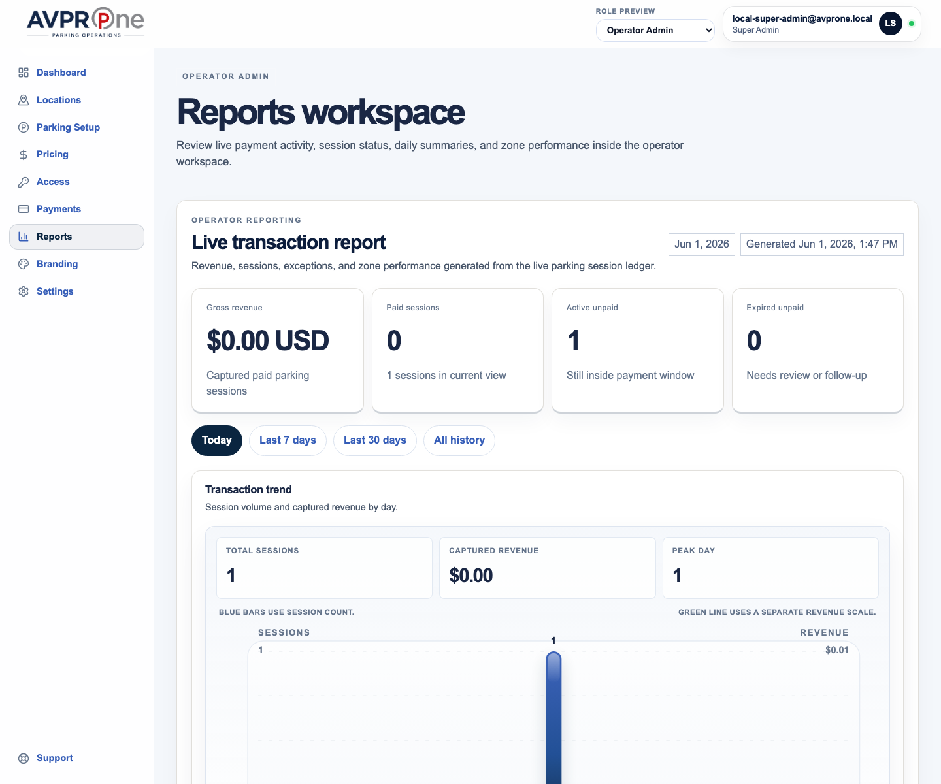941x784 pixels.
Task: Go to Locations page
Action: 76,100
